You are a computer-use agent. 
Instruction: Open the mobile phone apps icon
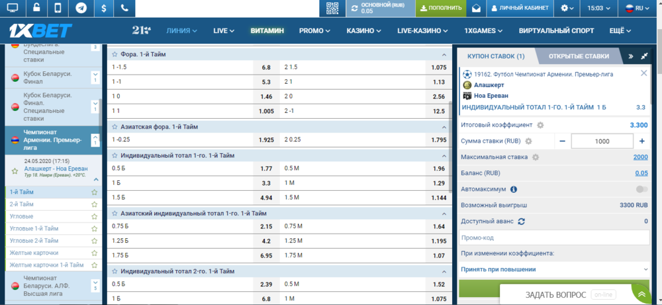point(58,8)
